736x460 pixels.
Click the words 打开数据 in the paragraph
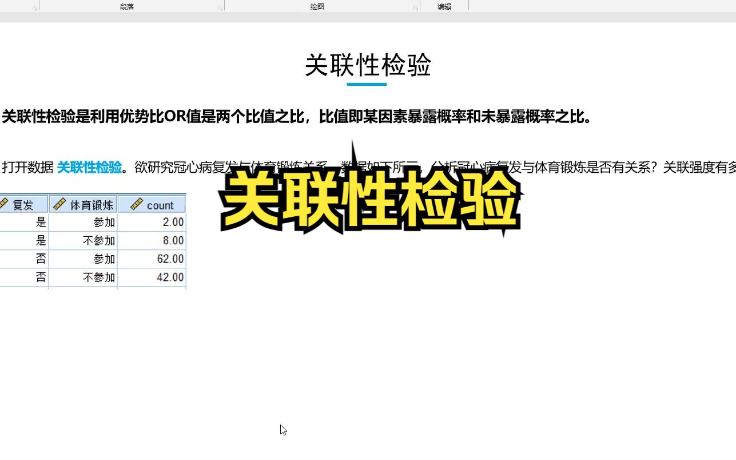pyautogui.click(x=28, y=167)
